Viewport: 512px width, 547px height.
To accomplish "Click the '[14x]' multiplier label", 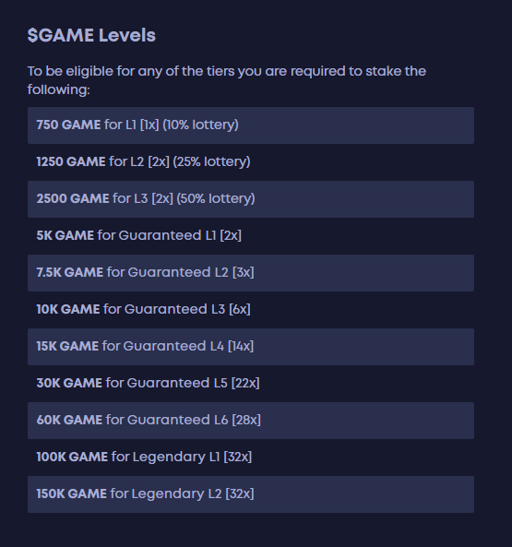I will 241,347.
